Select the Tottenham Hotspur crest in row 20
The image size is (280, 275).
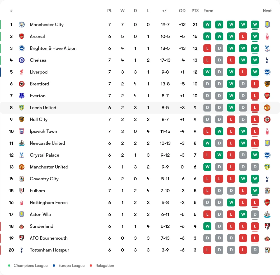22,250
